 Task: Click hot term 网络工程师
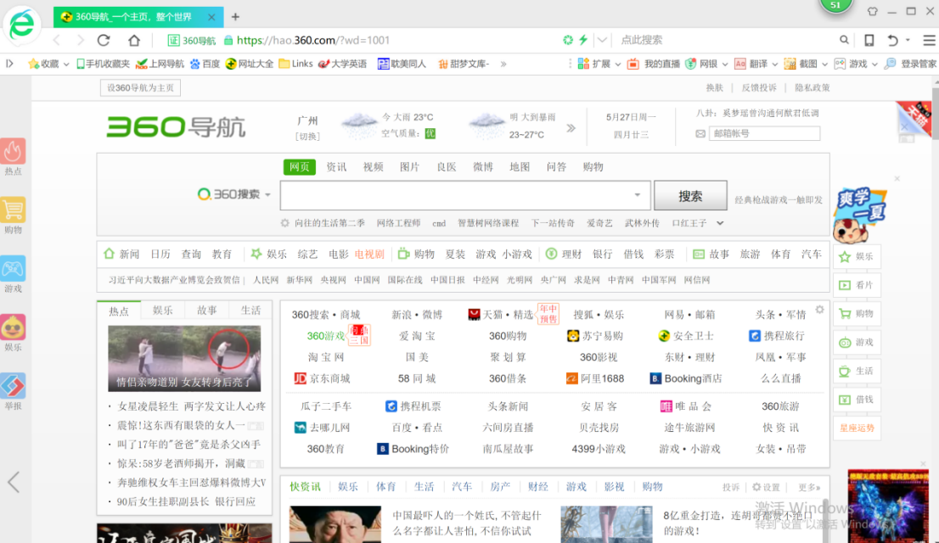point(398,222)
